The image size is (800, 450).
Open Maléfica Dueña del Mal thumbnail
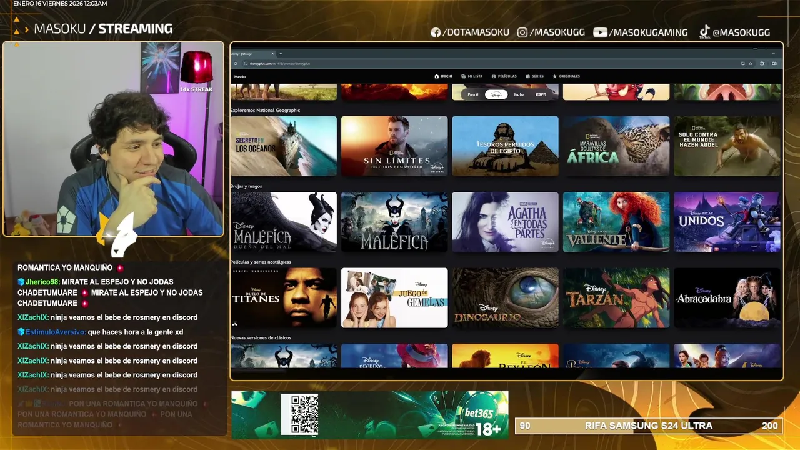[x=284, y=222]
